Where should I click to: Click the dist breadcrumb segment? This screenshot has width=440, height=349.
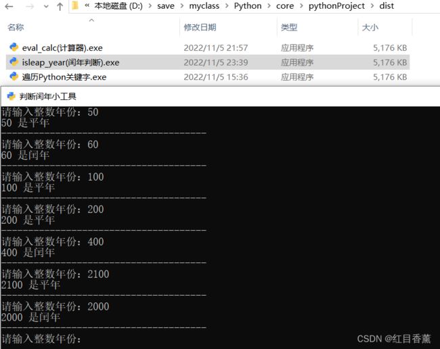point(387,5)
